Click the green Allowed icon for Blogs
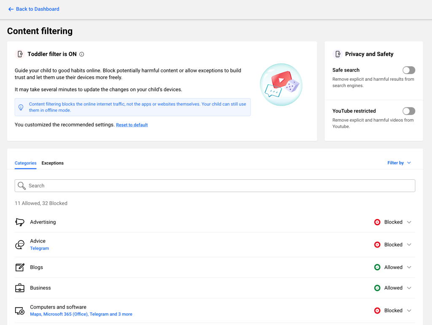Image resolution: width=432 pixels, height=325 pixels. pyautogui.click(x=377, y=267)
